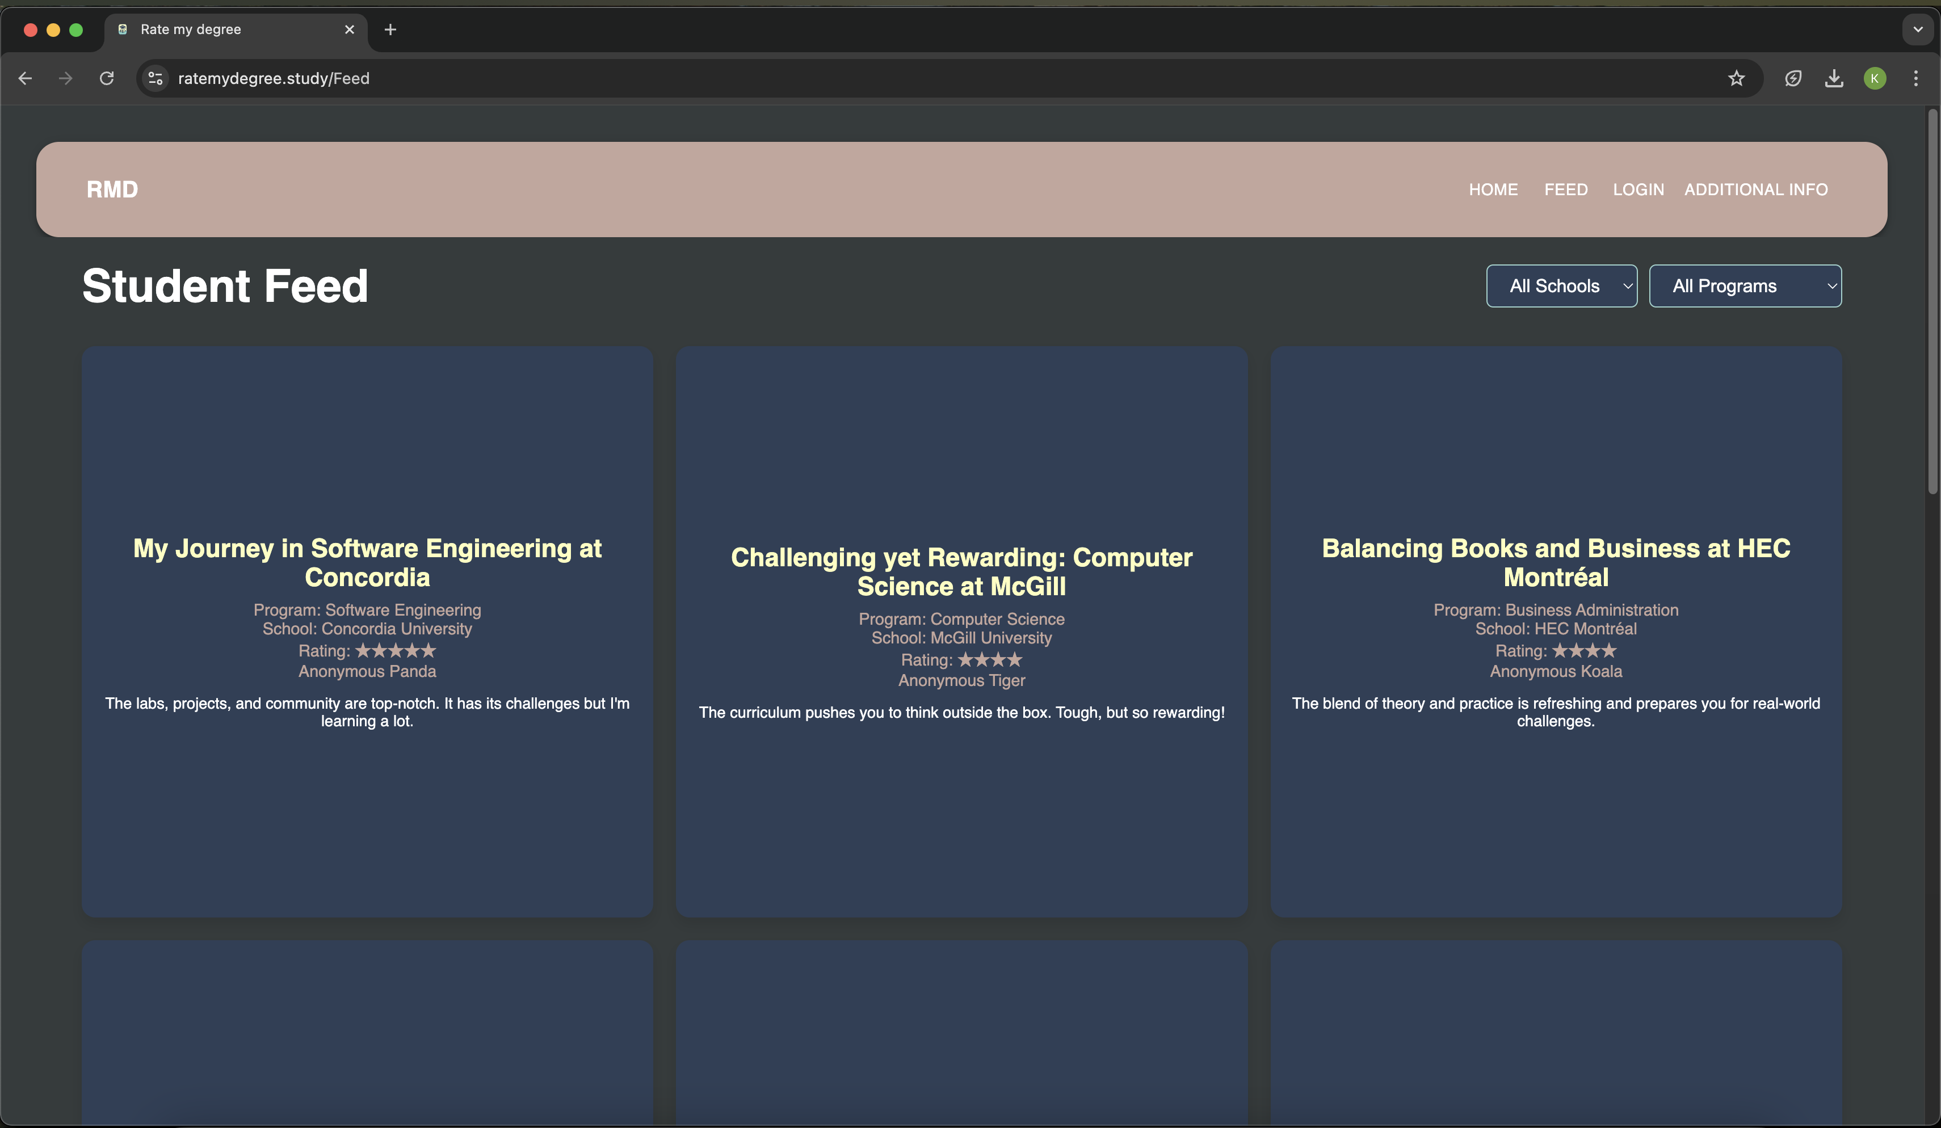
Task: Click the browser back arrow
Action: [26, 78]
